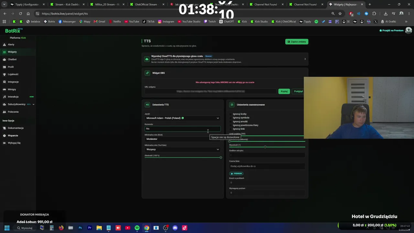The width and height of the screenshot is (414, 233).
Task: Switch to the OlekOfficial Stream tab
Action: [x=147, y=5]
